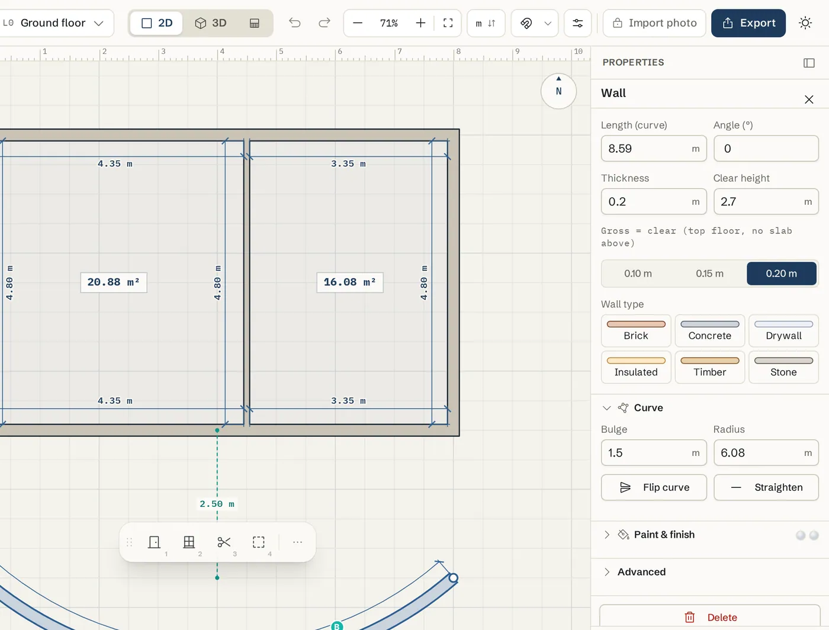Choose the Brick wall type
829x630 pixels.
[x=636, y=331]
